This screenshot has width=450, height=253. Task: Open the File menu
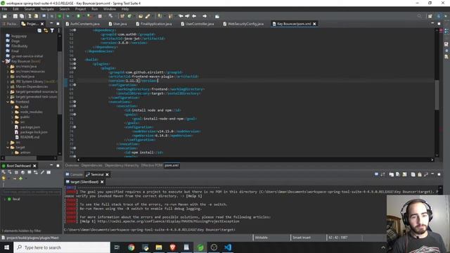point(5,9)
